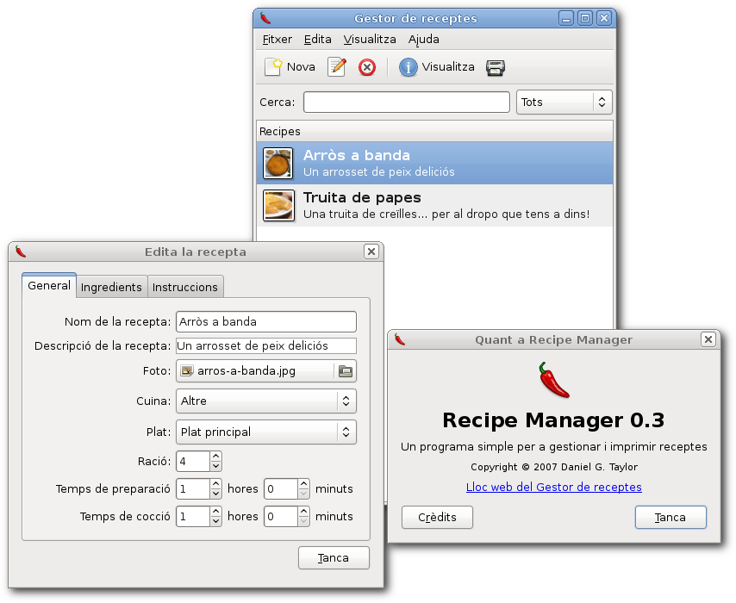Open the Edita menu
The width and height of the screenshot is (736, 603).
[x=317, y=40]
